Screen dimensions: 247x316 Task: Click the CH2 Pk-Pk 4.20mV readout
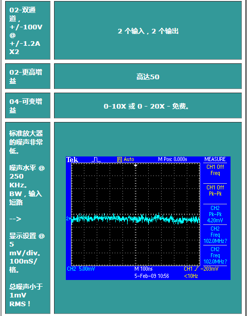click(x=215, y=214)
